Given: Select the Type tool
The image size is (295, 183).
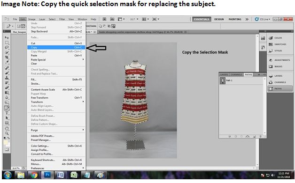Looking at the screenshot, I should [7, 113].
